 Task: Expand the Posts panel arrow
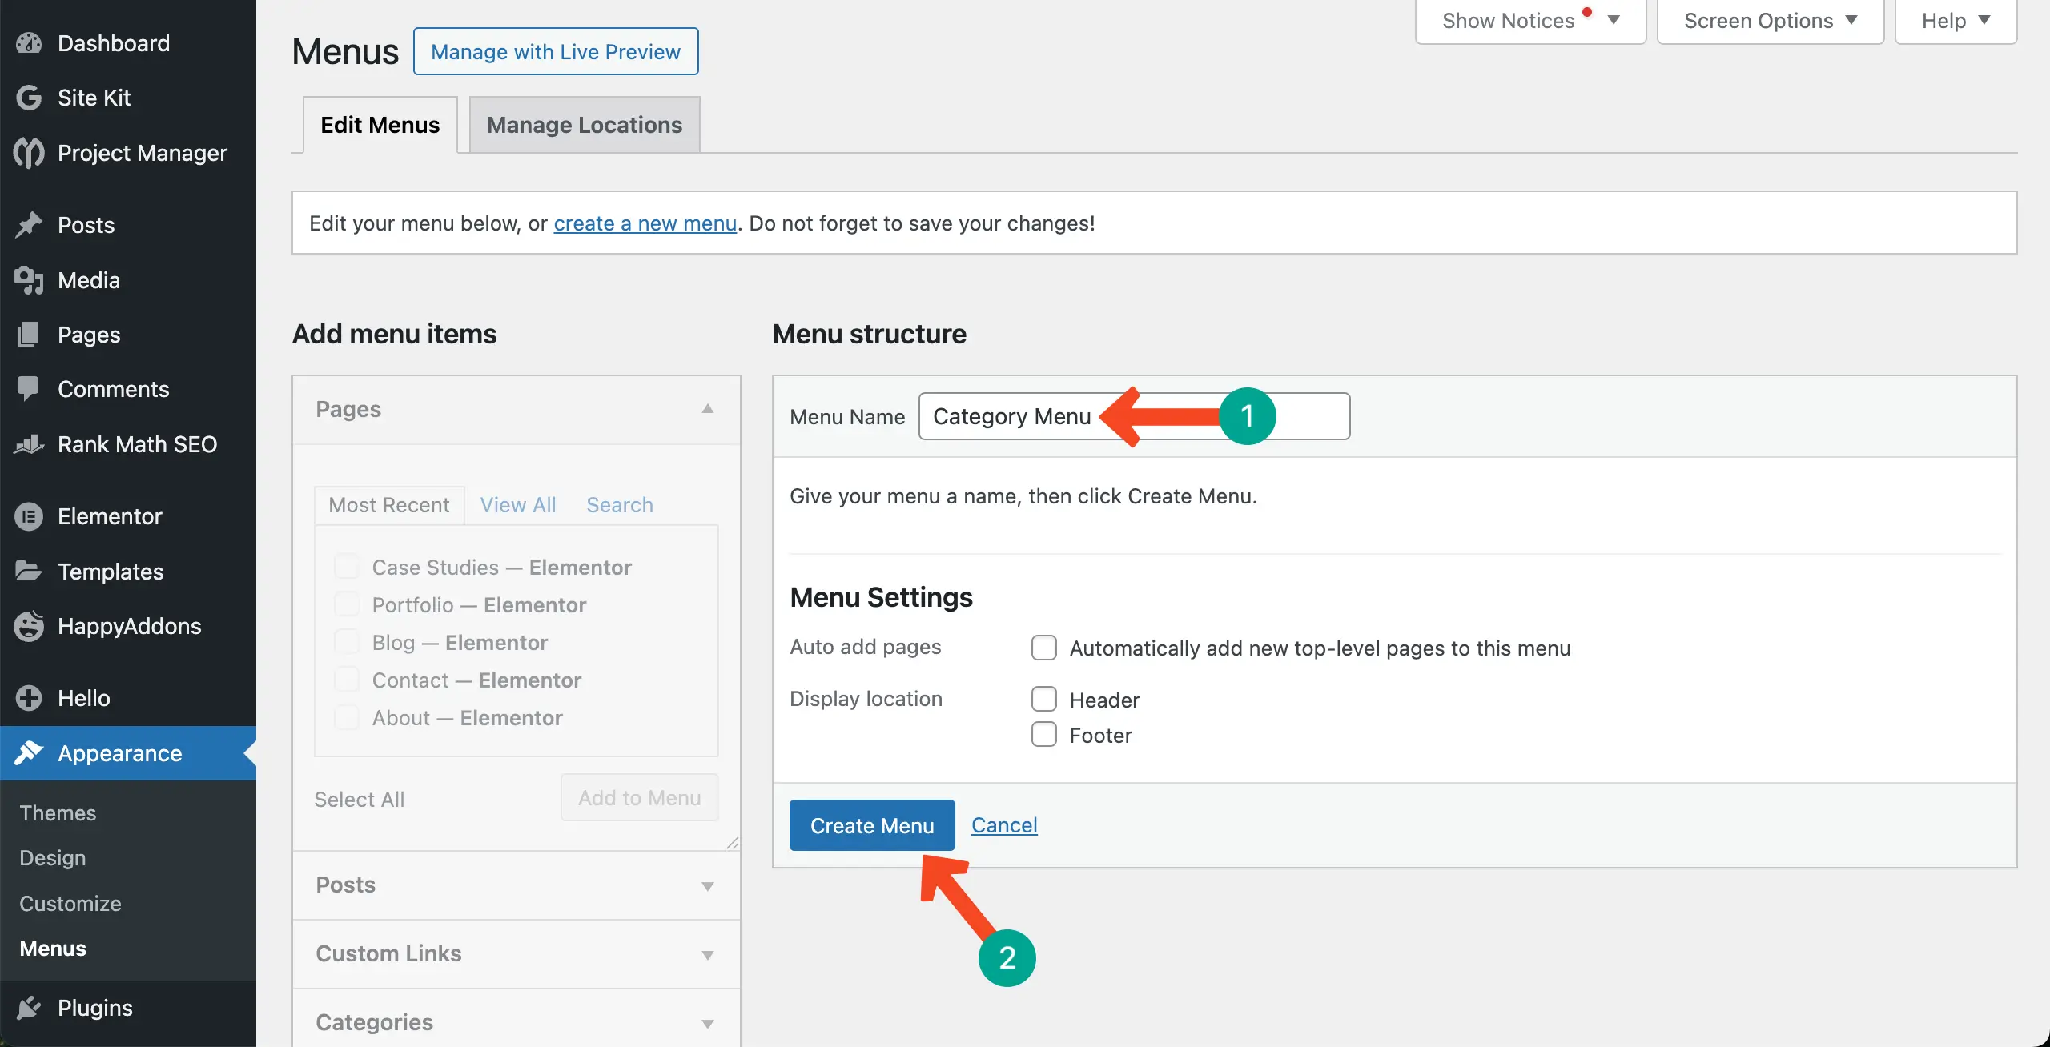(708, 886)
